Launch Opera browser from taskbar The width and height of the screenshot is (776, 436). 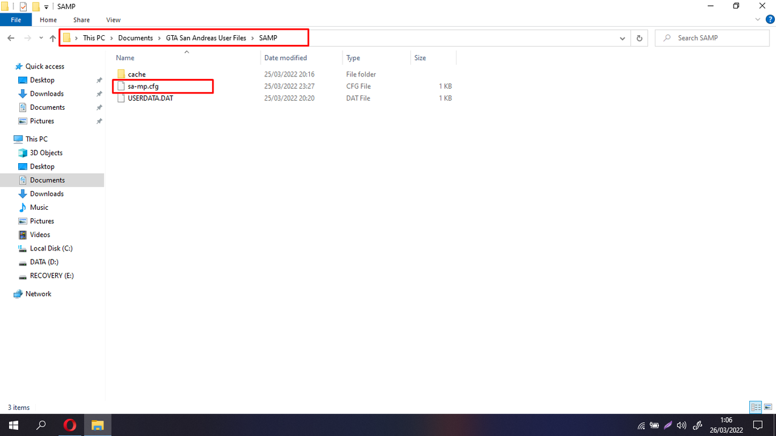click(70, 425)
